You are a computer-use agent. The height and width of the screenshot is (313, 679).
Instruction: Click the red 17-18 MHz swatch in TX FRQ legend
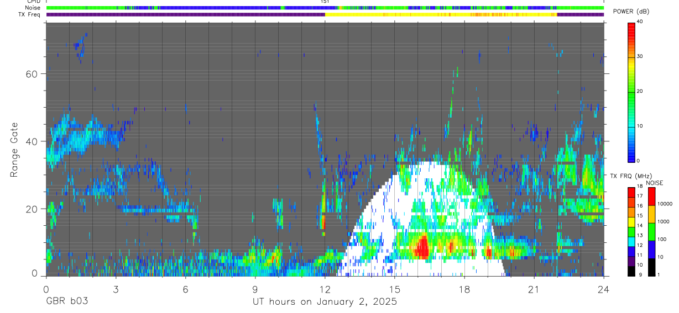[631, 192]
